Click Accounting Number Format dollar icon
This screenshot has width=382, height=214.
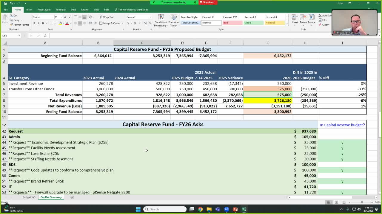(128, 23)
